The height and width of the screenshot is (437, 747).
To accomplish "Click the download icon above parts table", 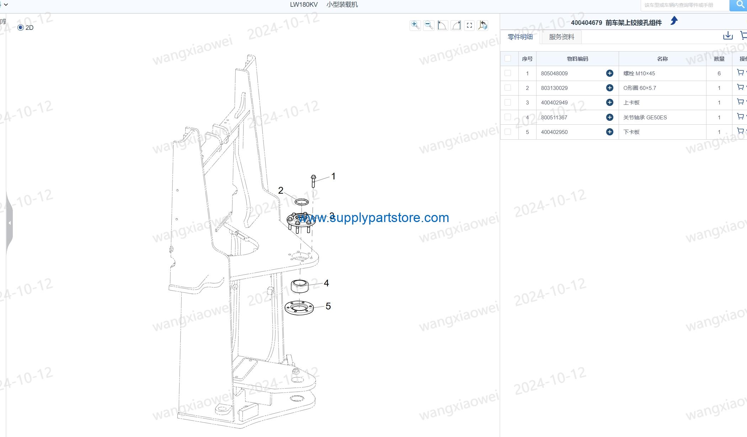I will point(728,36).
